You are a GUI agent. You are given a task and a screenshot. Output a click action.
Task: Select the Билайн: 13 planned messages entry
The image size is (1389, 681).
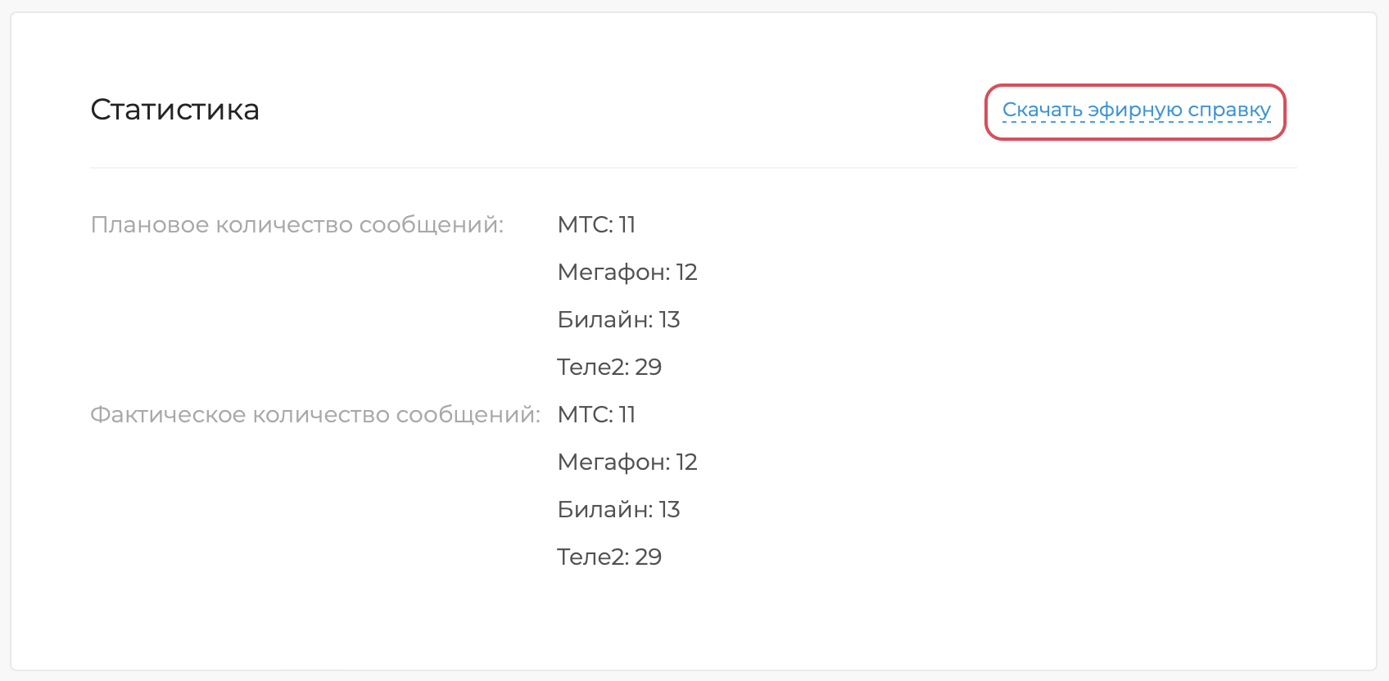[x=618, y=319]
